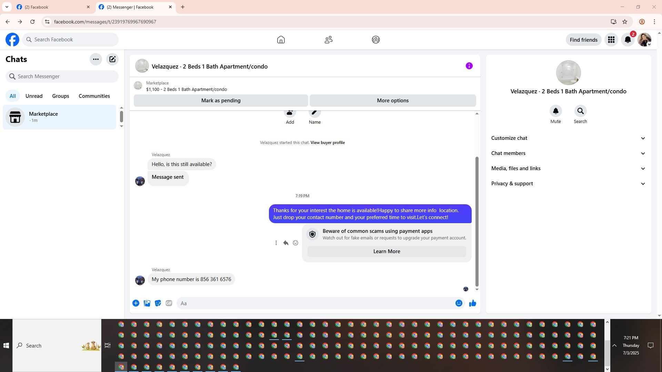Switch to the Communities tab
Image resolution: width=662 pixels, height=372 pixels.
click(94, 96)
